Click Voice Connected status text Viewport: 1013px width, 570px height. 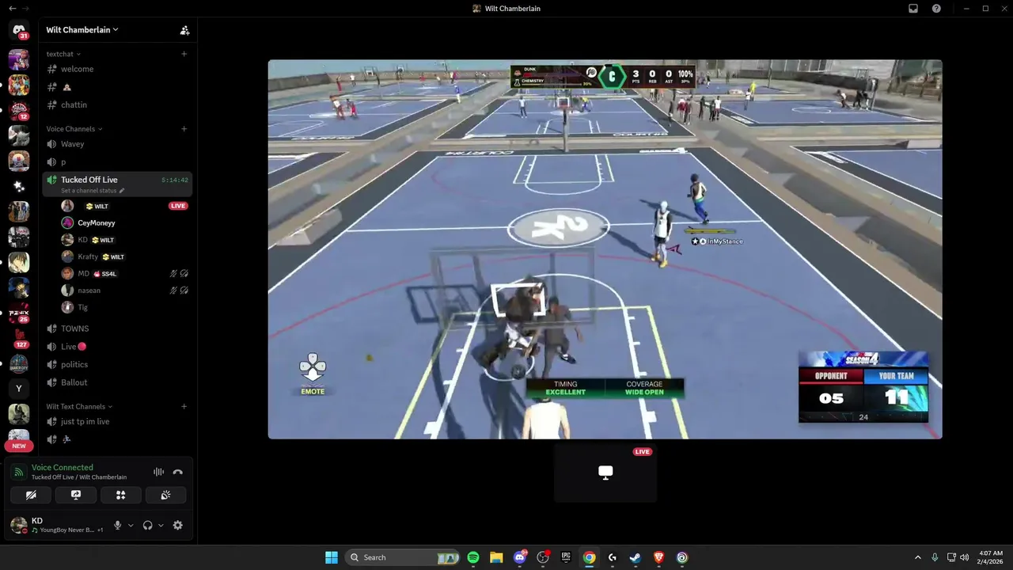click(x=62, y=467)
